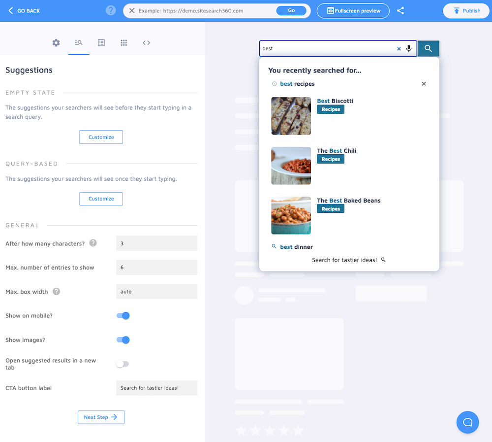Image resolution: width=492 pixels, height=442 pixels.
Task: Click the history clock icon beside best recipes
Action: click(x=274, y=84)
